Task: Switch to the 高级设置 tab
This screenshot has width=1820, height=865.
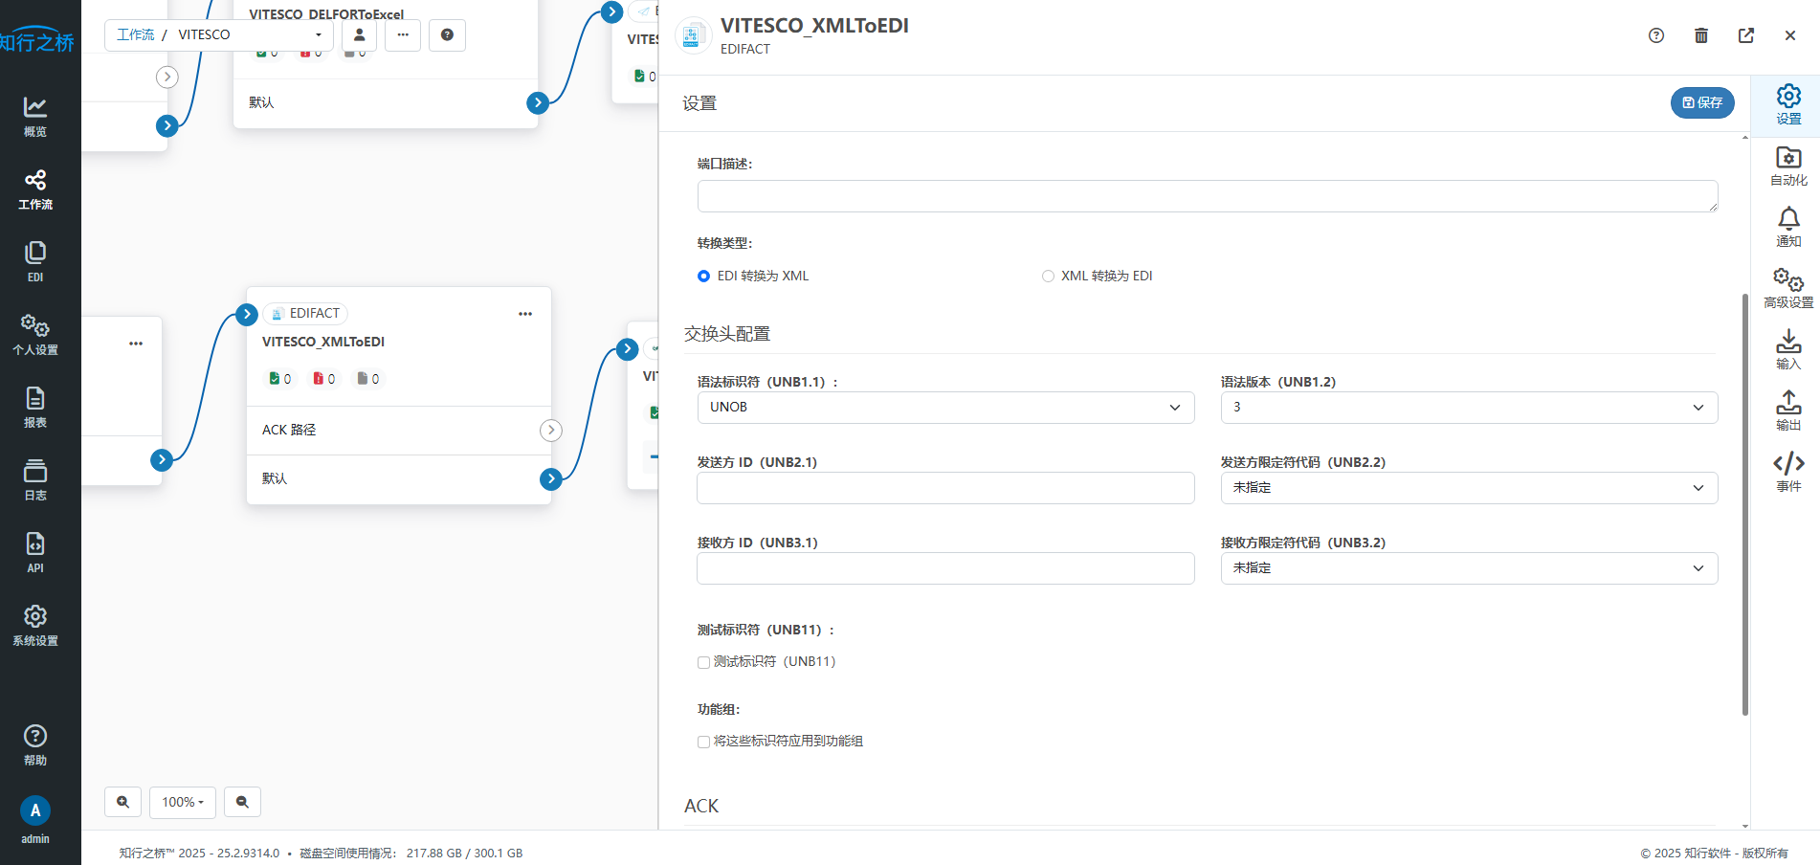Action: [x=1787, y=288]
